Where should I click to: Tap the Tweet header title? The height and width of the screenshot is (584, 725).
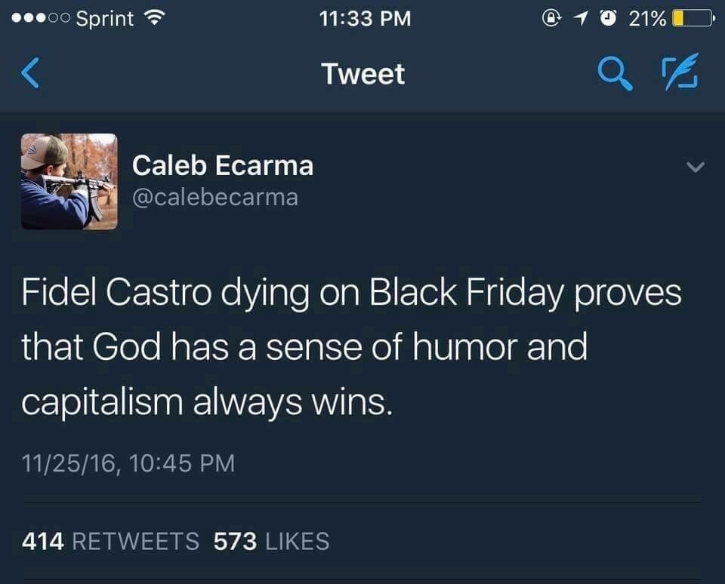(x=362, y=74)
